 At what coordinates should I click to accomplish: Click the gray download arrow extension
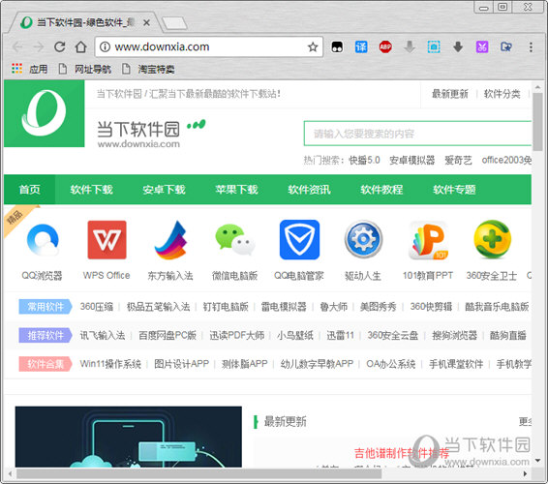click(410, 46)
